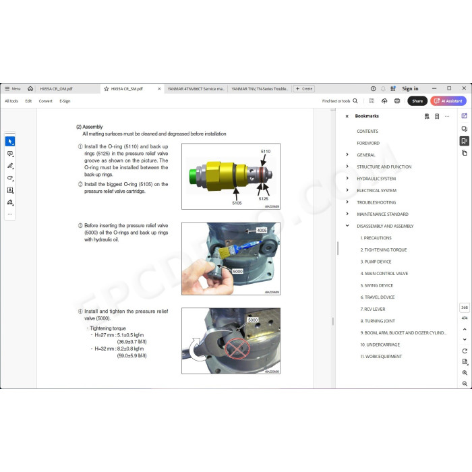This screenshot has width=472, height=472.
Task: Expand ELECTRICAL SYSTEM bookmark
Action: click(x=347, y=190)
